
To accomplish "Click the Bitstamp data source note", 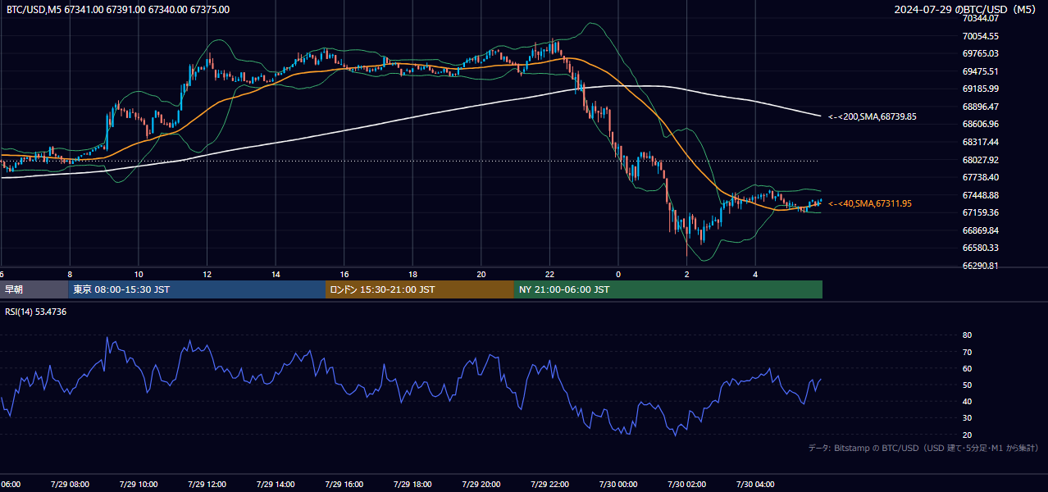I will 923,448.
